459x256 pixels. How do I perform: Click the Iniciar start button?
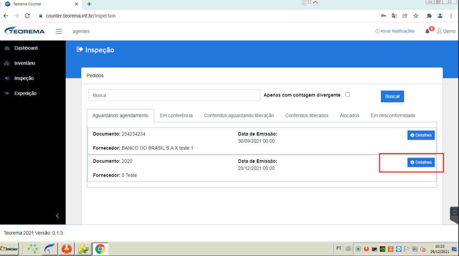coord(9,249)
